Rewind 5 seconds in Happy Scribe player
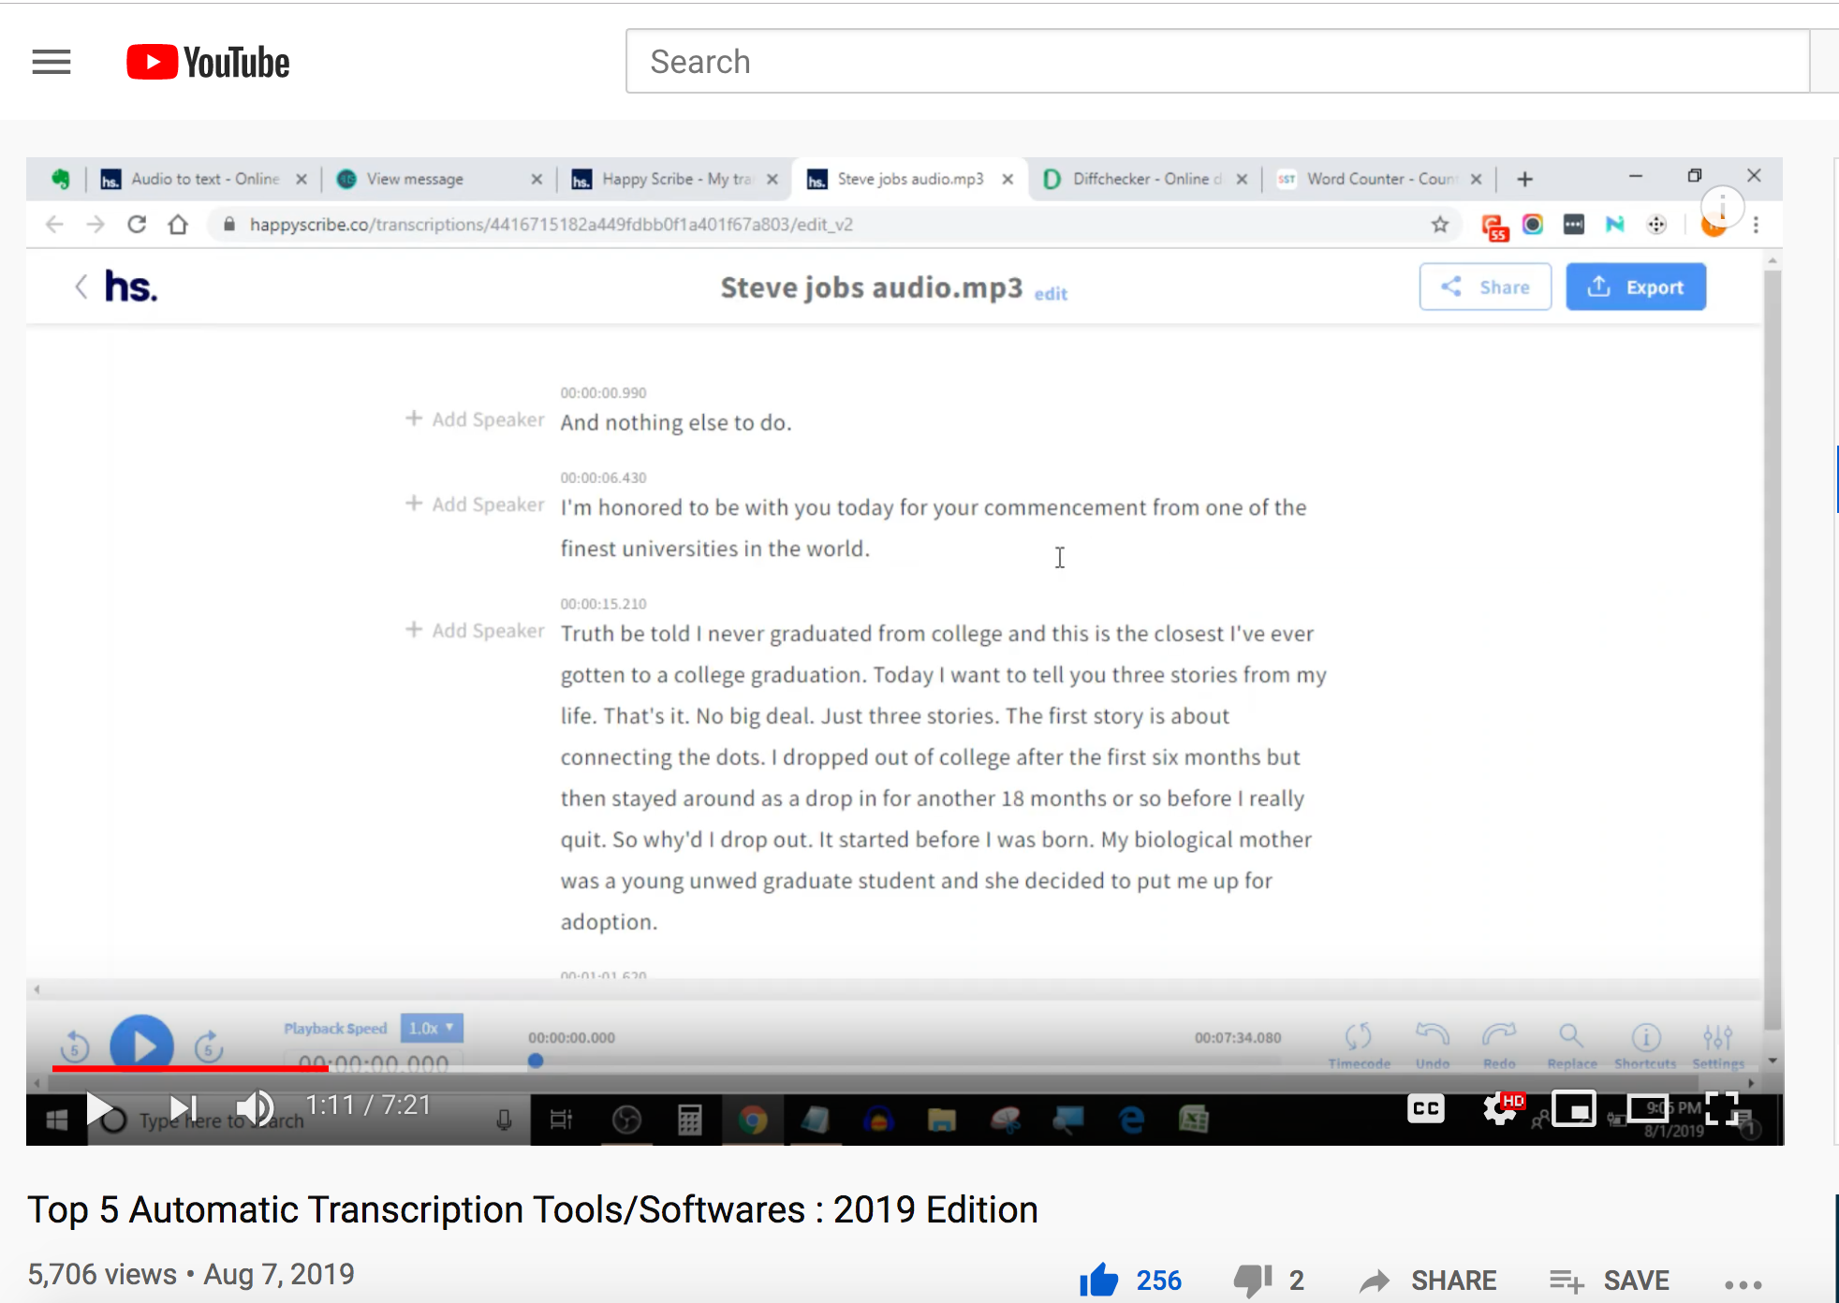1839x1303 pixels. [75, 1046]
